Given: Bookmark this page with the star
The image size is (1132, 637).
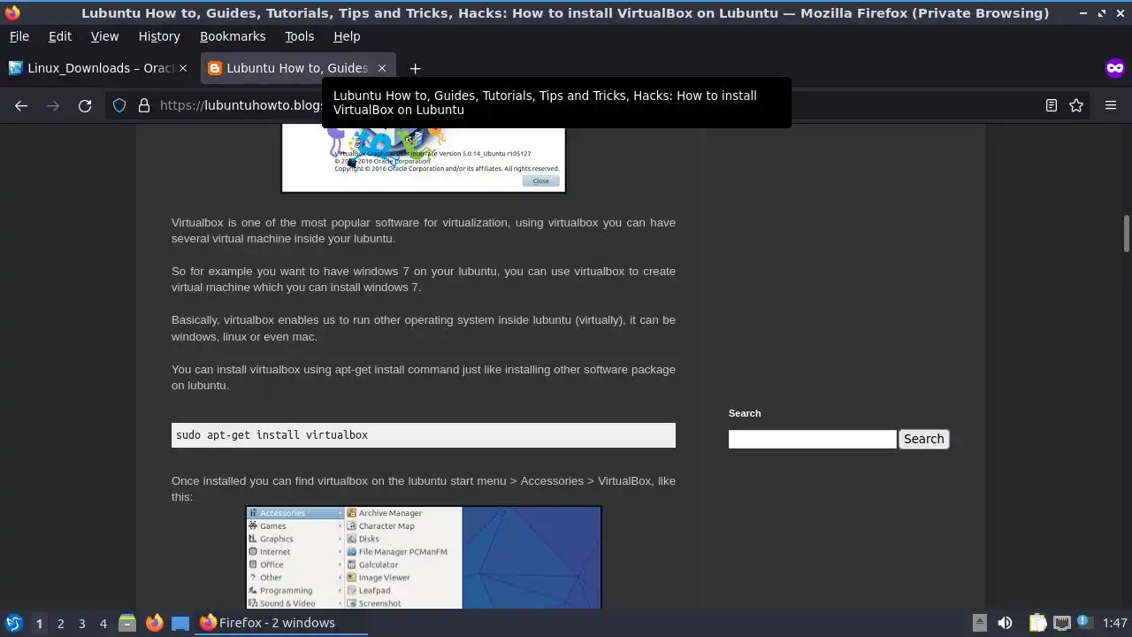Looking at the screenshot, I should tap(1076, 105).
